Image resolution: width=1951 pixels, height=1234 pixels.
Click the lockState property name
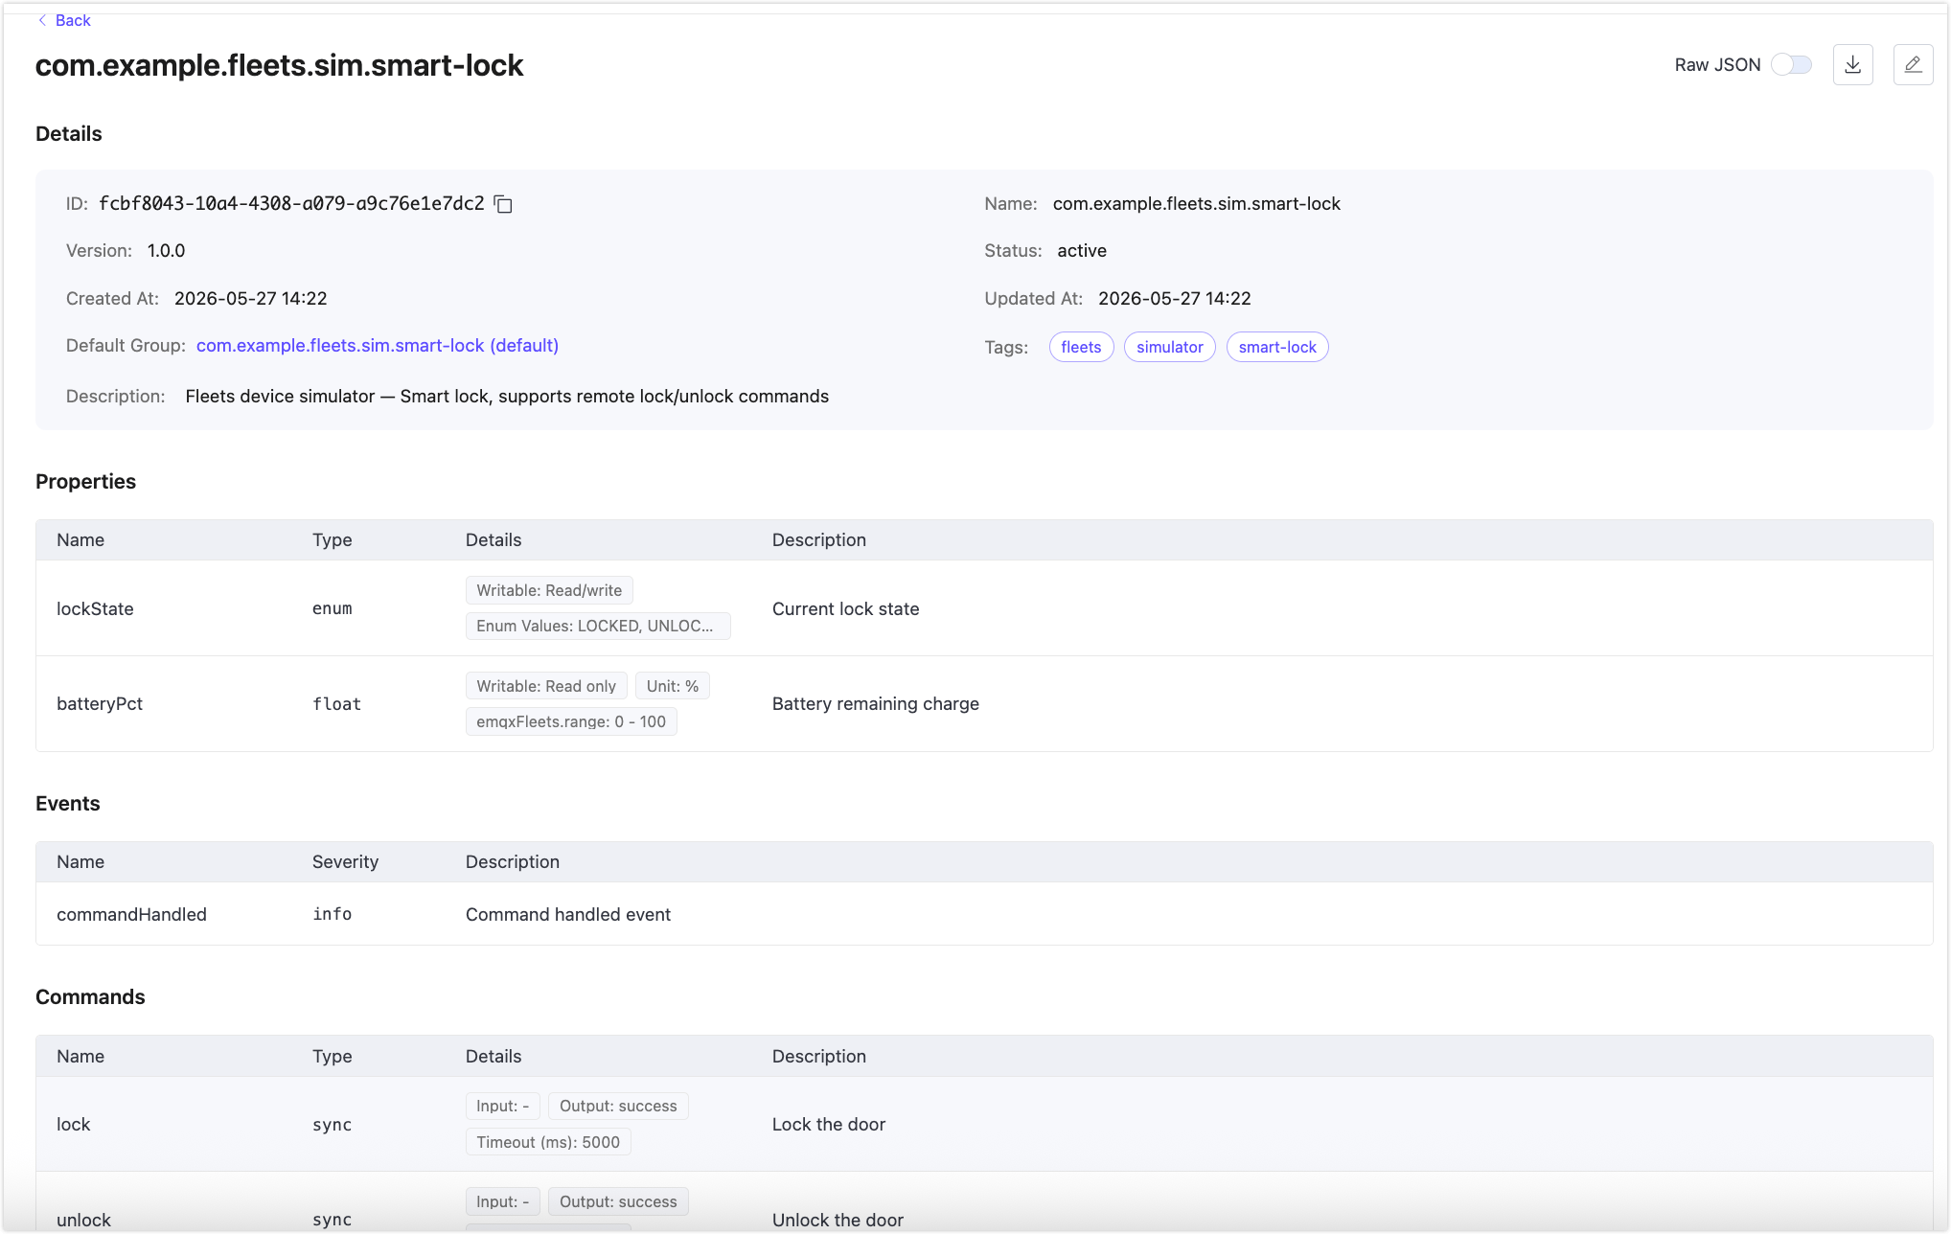pyautogui.click(x=95, y=608)
